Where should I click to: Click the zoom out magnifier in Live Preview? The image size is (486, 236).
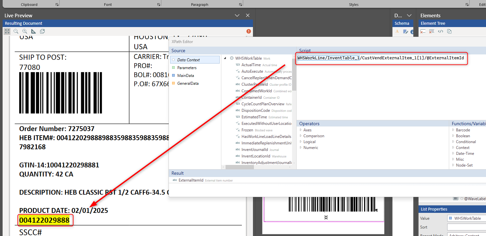pyautogui.click(x=16, y=31)
